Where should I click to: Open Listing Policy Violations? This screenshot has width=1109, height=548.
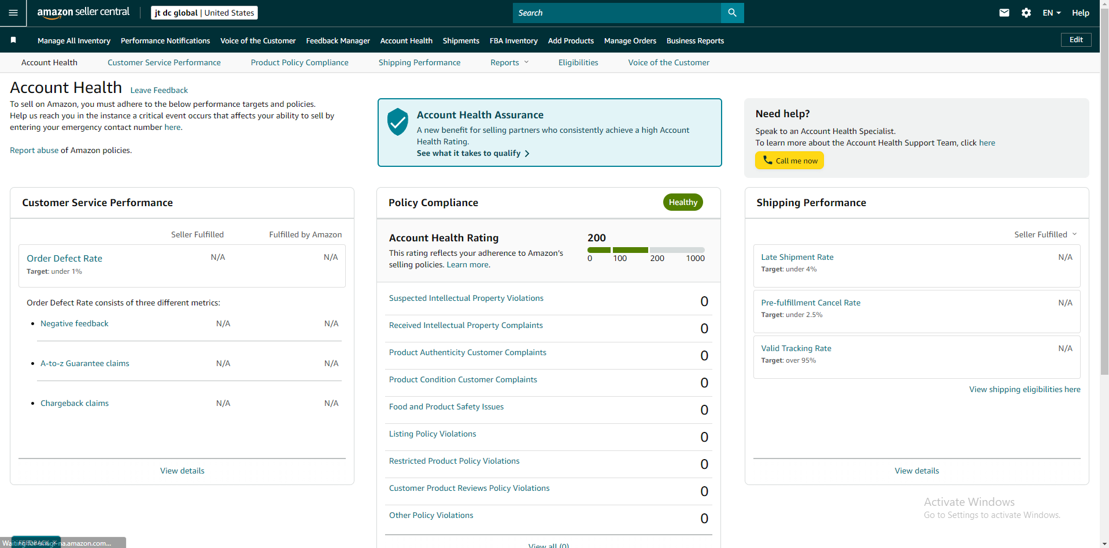(x=432, y=434)
